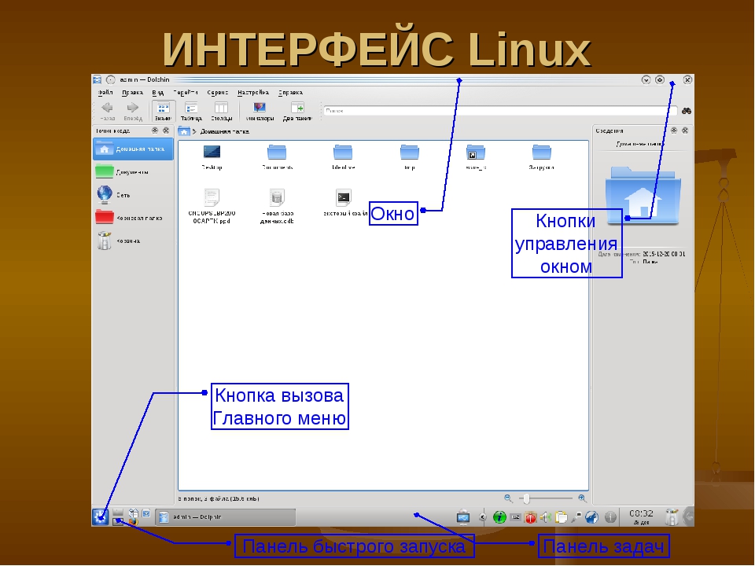Click the green info tray icon

click(x=499, y=517)
